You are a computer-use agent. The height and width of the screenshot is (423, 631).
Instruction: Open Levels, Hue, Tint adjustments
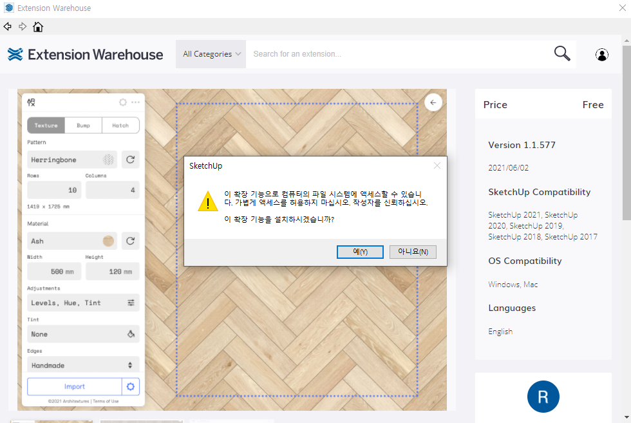pyautogui.click(x=83, y=303)
